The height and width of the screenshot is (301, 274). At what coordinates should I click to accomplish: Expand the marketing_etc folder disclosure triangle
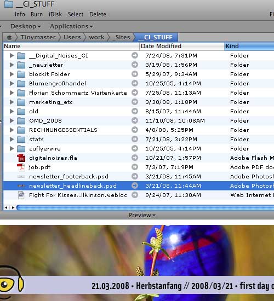(12, 102)
